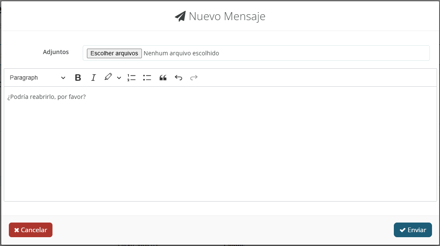Click the Adjuntos label
Screen dimensions: 440x246
point(56,52)
